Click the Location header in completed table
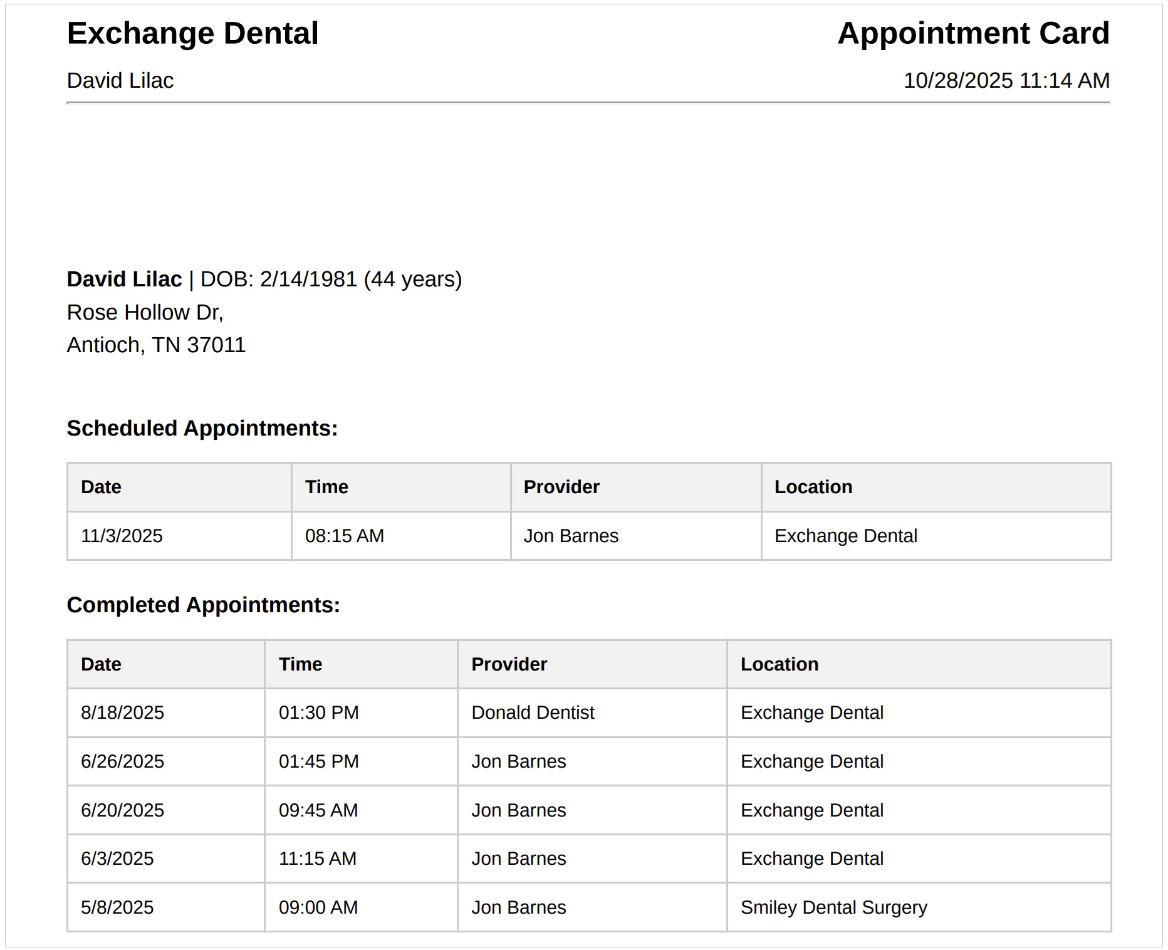 780,664
